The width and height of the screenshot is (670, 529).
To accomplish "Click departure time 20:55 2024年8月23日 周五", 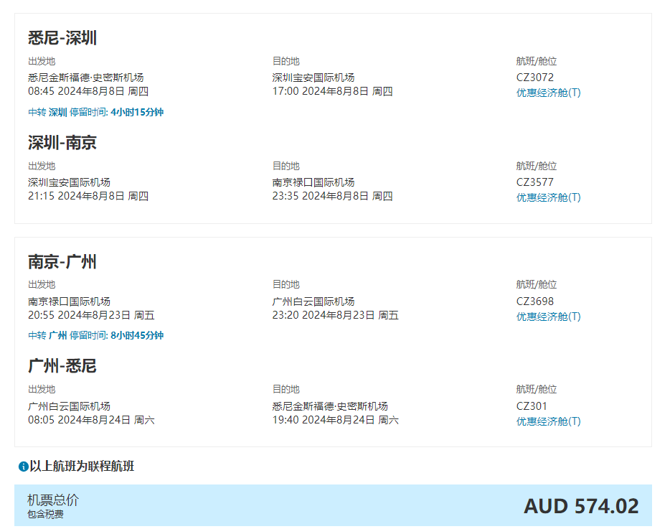I will tap(91, 316).
